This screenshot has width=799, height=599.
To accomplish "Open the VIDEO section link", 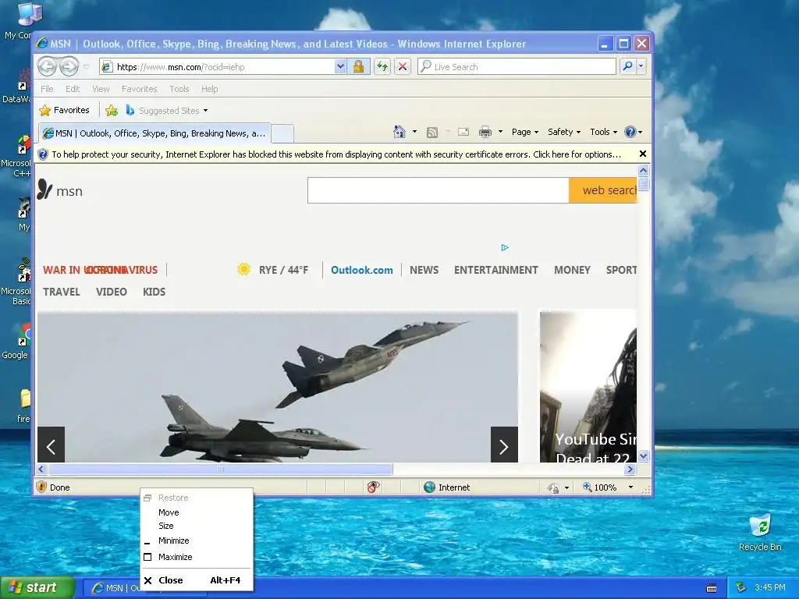I will (111, 292).
